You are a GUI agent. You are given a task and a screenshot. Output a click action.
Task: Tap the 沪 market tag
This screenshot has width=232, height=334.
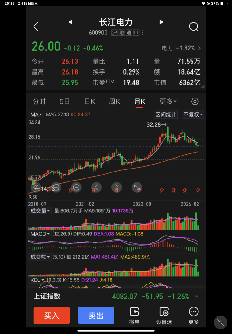114,33
